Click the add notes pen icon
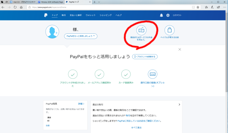The width and height of the screenshot is (228, 133). point(212,7)
